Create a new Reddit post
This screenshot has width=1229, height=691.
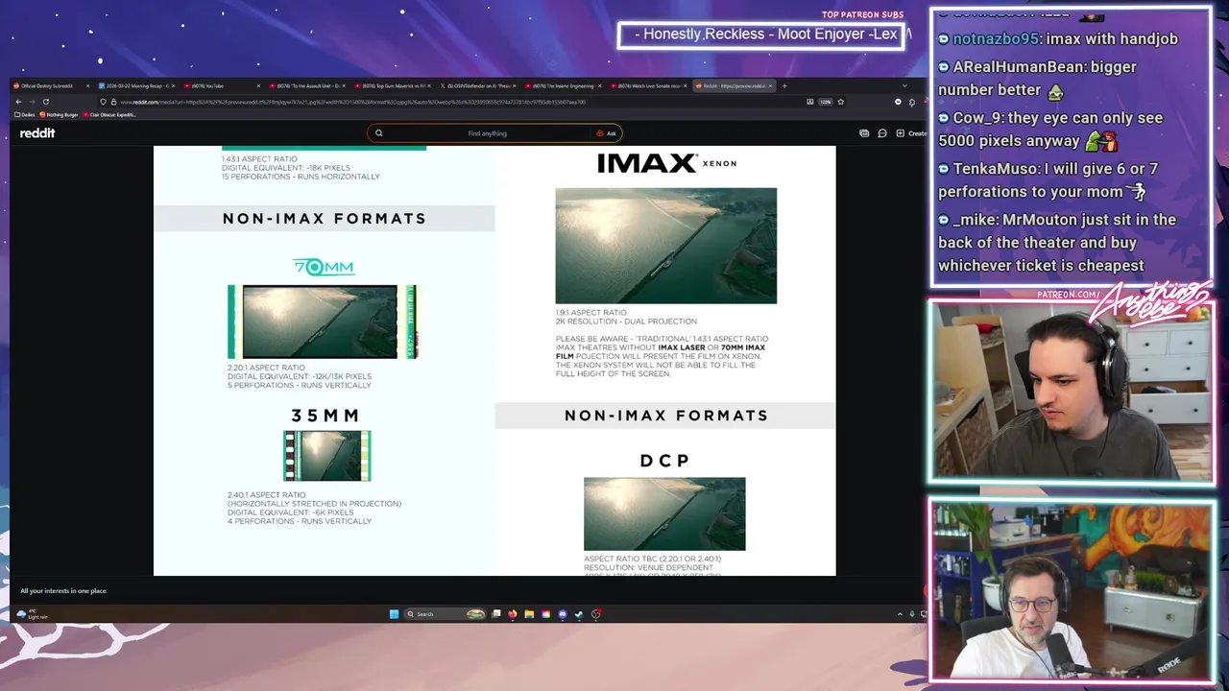click(911, 133)
